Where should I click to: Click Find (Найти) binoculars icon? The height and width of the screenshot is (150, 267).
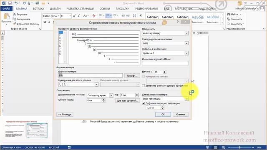pyautogui.click(x=229, y=14)
